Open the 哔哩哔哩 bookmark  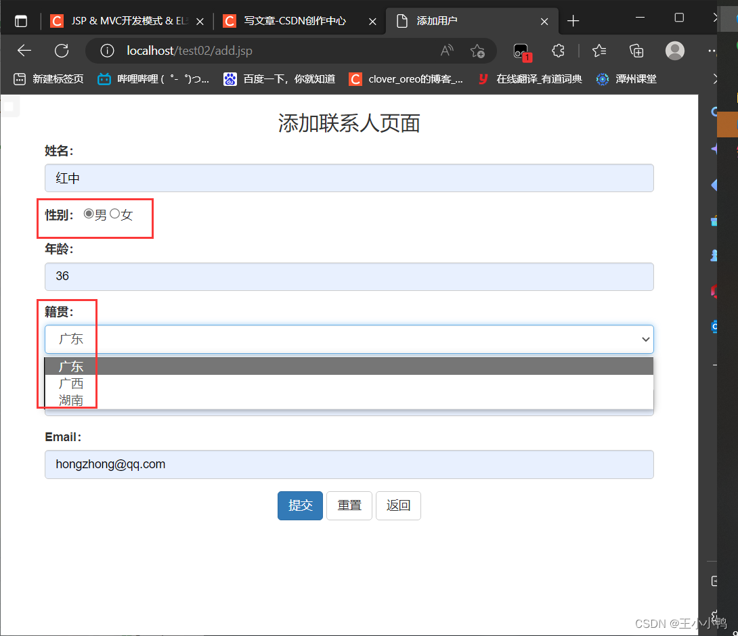click(153, 79)
